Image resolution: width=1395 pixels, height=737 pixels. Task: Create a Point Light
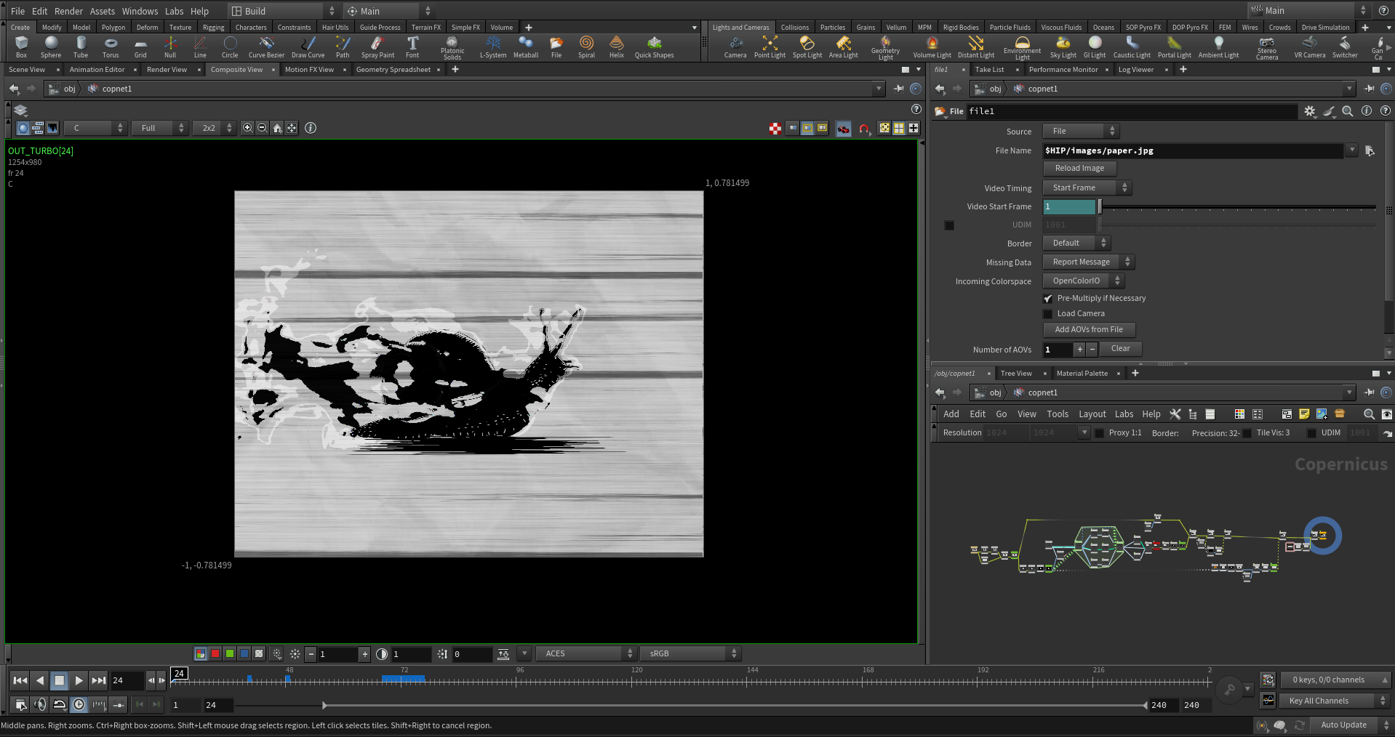pyautogui.click(x=770, y=47)
